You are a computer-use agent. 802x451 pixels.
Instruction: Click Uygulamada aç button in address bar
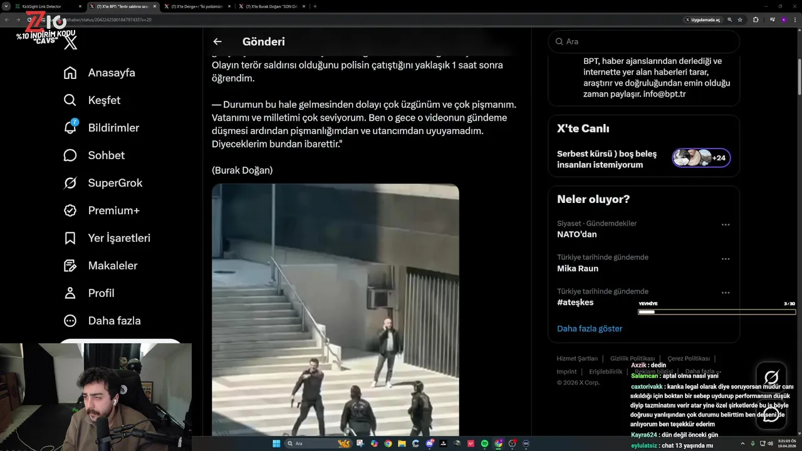(x=703, y=19)
